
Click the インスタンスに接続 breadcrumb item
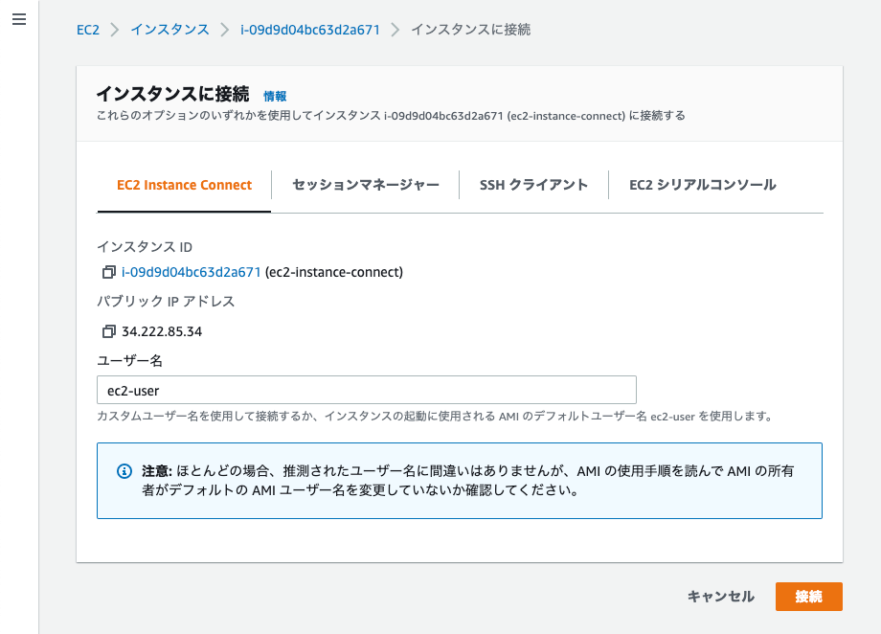(470, 30)
